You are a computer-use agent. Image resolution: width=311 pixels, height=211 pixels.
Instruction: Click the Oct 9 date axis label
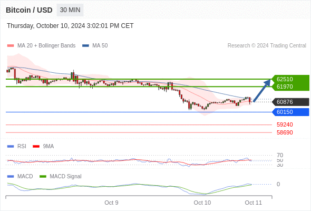click(111, 203)
